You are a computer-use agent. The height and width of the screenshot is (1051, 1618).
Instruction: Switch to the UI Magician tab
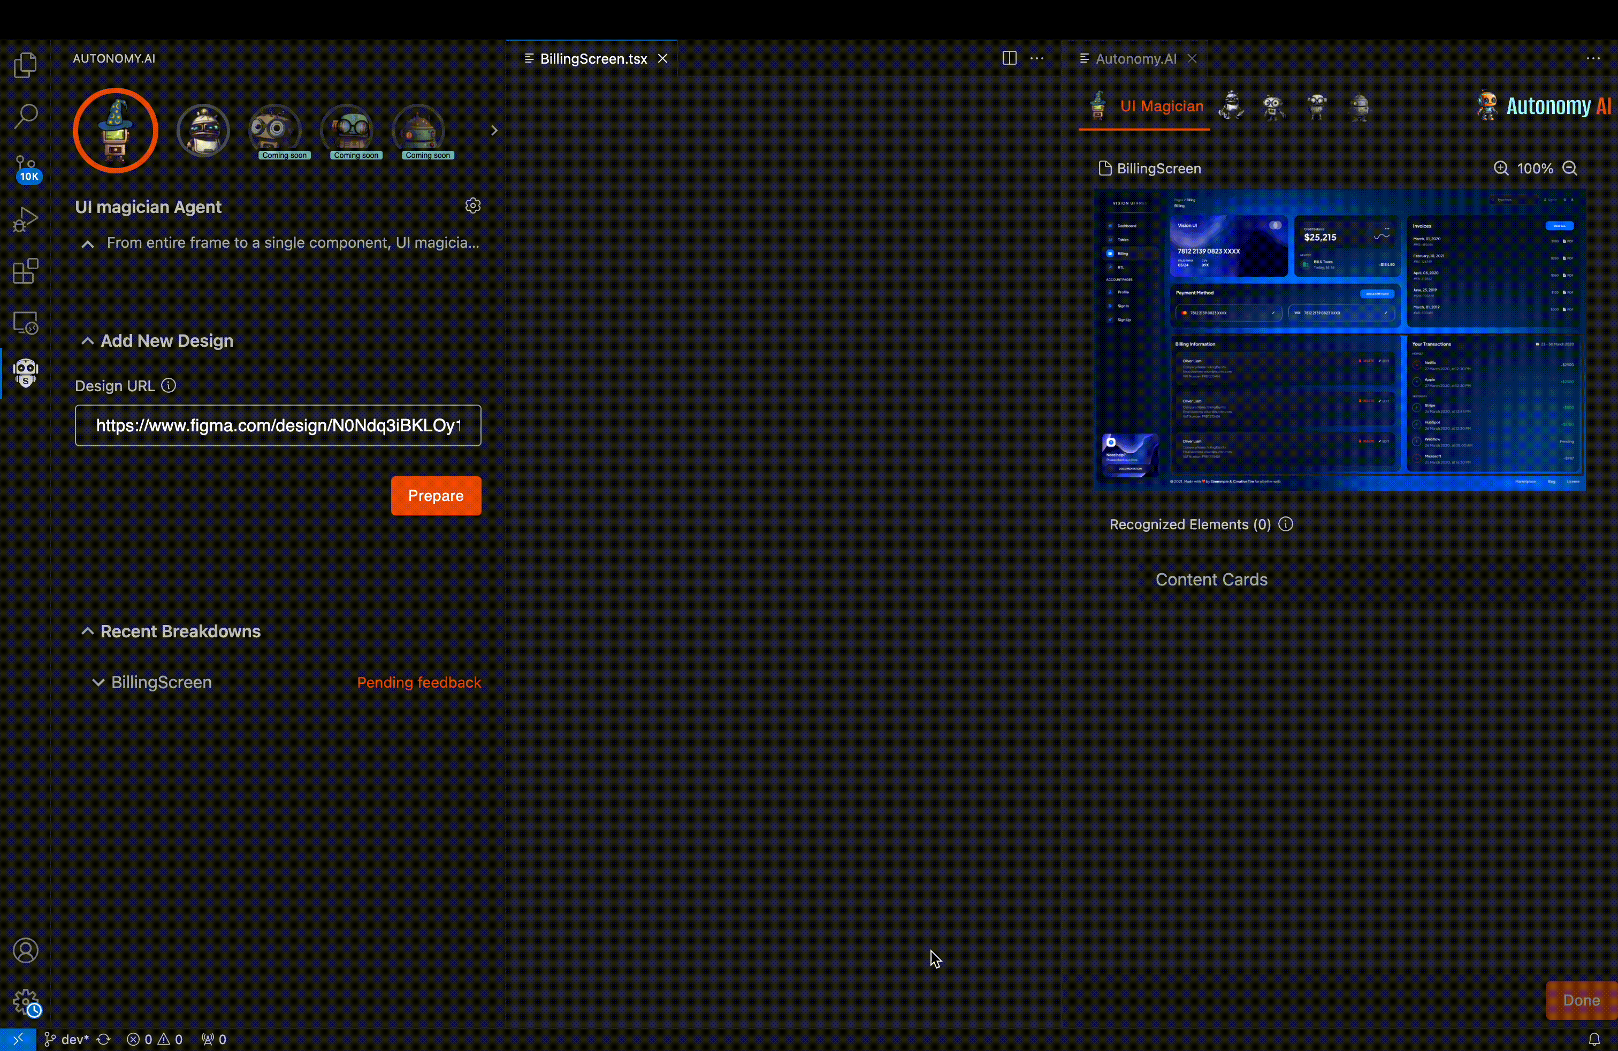pyautogui.click(x=1145, y=106)
